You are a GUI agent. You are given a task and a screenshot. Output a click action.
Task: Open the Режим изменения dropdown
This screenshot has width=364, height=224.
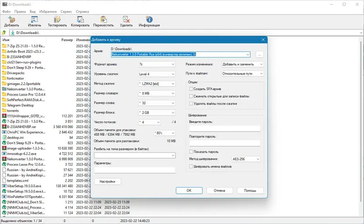coord(243,64)
